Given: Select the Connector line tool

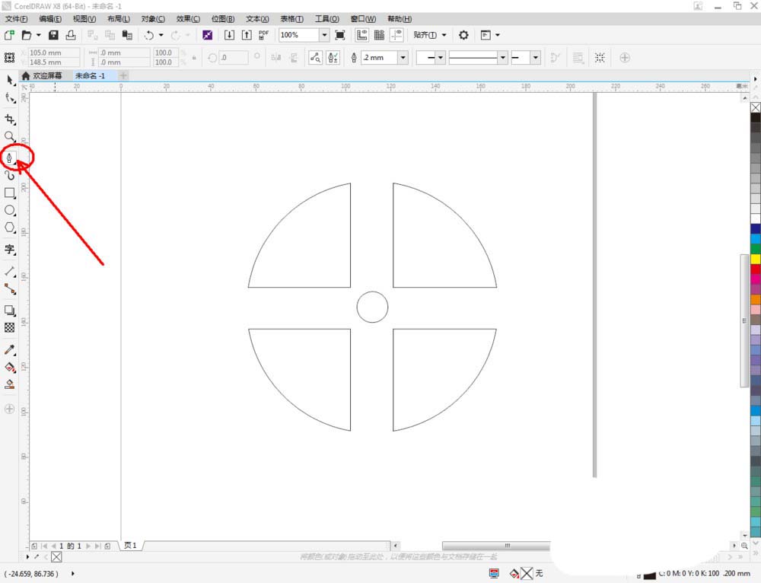Looking at the screenshot, I should (x=10, y=288).
